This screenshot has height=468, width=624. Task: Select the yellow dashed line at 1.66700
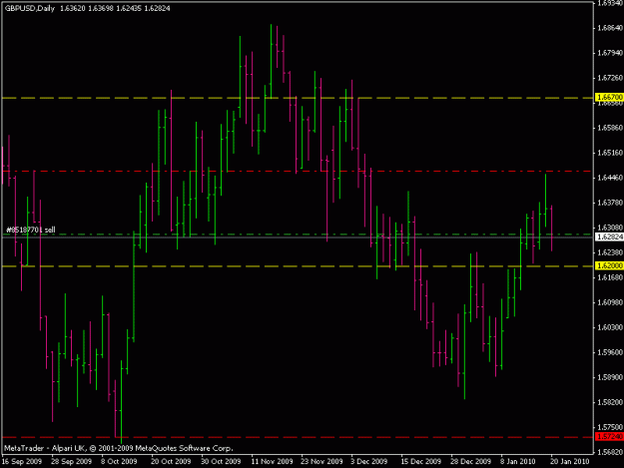click(x=298, y=98)
